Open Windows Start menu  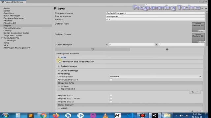tap(5, 115)
